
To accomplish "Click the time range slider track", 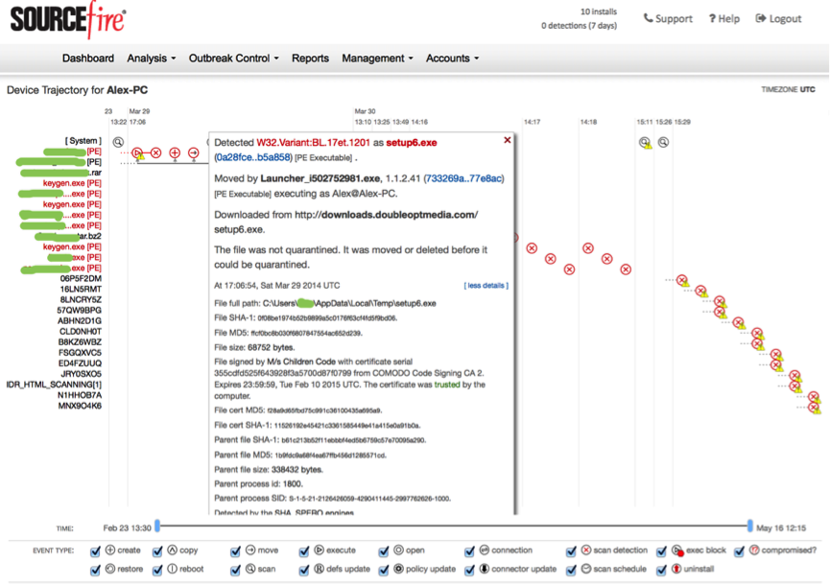I will coord(454,526).
